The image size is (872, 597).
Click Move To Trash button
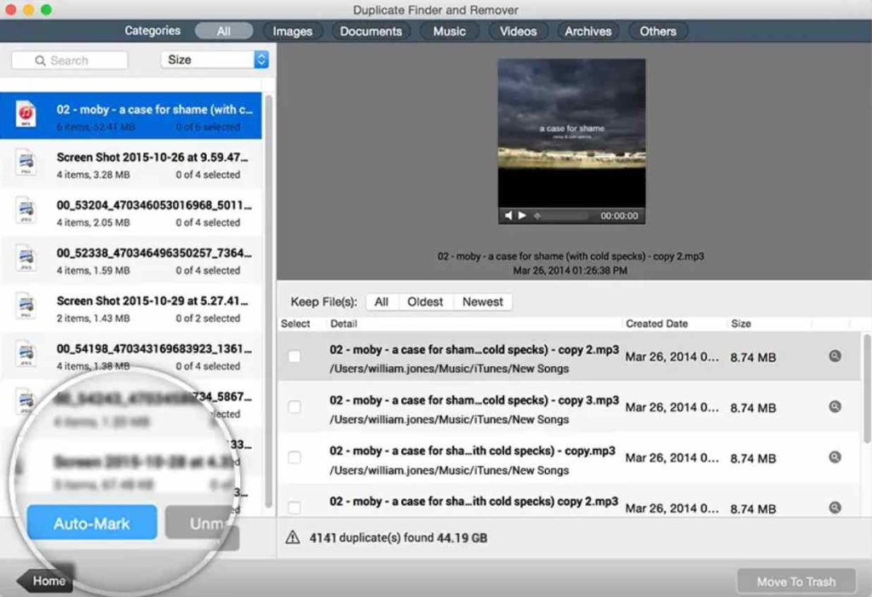coord(796,582)
